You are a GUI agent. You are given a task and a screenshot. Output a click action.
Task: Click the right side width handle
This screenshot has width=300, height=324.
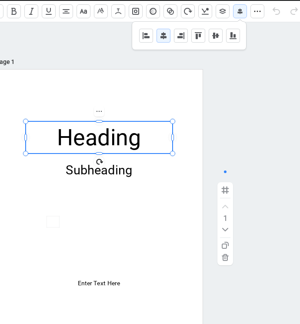[x=173, y=137]
